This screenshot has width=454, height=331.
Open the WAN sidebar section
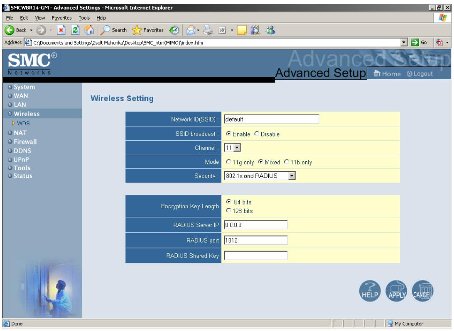(x=21, y=96)
